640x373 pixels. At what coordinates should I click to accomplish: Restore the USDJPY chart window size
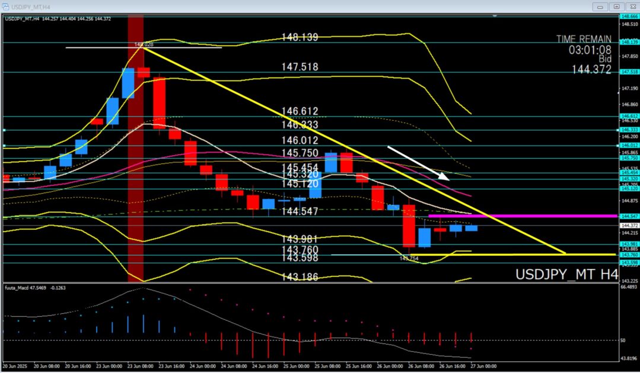coord(616,7)
